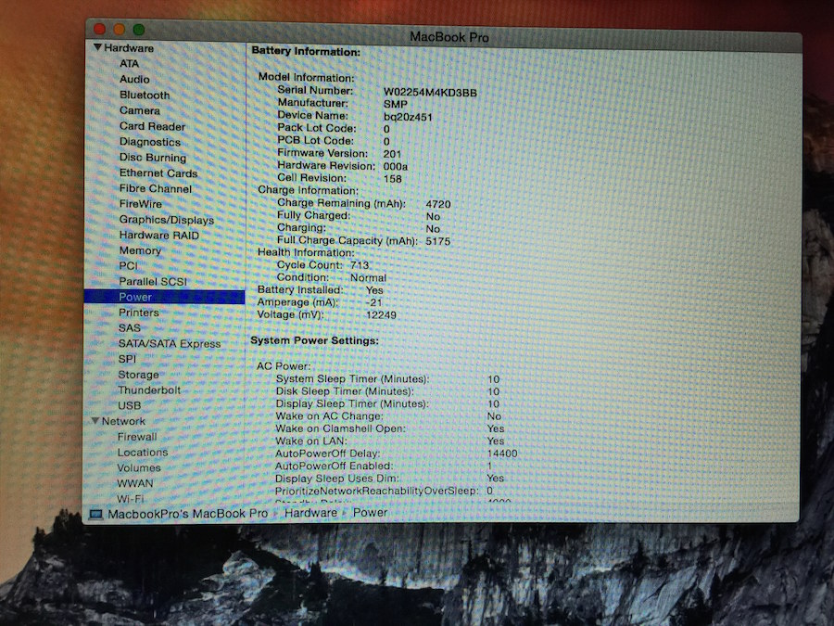The width and height of the screenshot is (834, 626).
Task: Open SATA/SATA Express information
Action: [x=170, y=344]
